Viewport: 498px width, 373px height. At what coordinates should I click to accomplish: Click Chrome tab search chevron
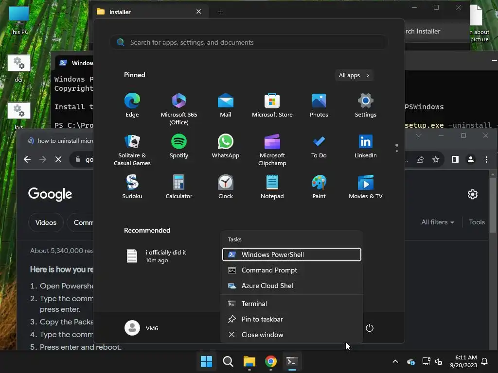point(419,136)
